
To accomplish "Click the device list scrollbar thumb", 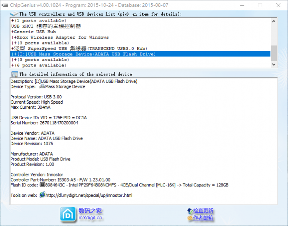I will pos(274,53).
